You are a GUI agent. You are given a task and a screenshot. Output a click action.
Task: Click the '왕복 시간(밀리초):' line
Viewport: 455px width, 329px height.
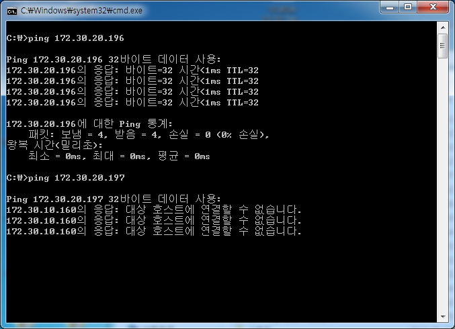tap(54, 145)
